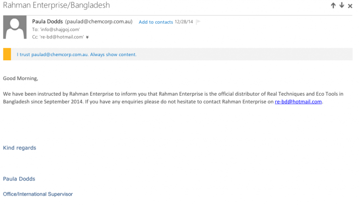359x205 pixels.
Task: Open re-bd@hotmail.com link in email body
Action: point(298,102)
